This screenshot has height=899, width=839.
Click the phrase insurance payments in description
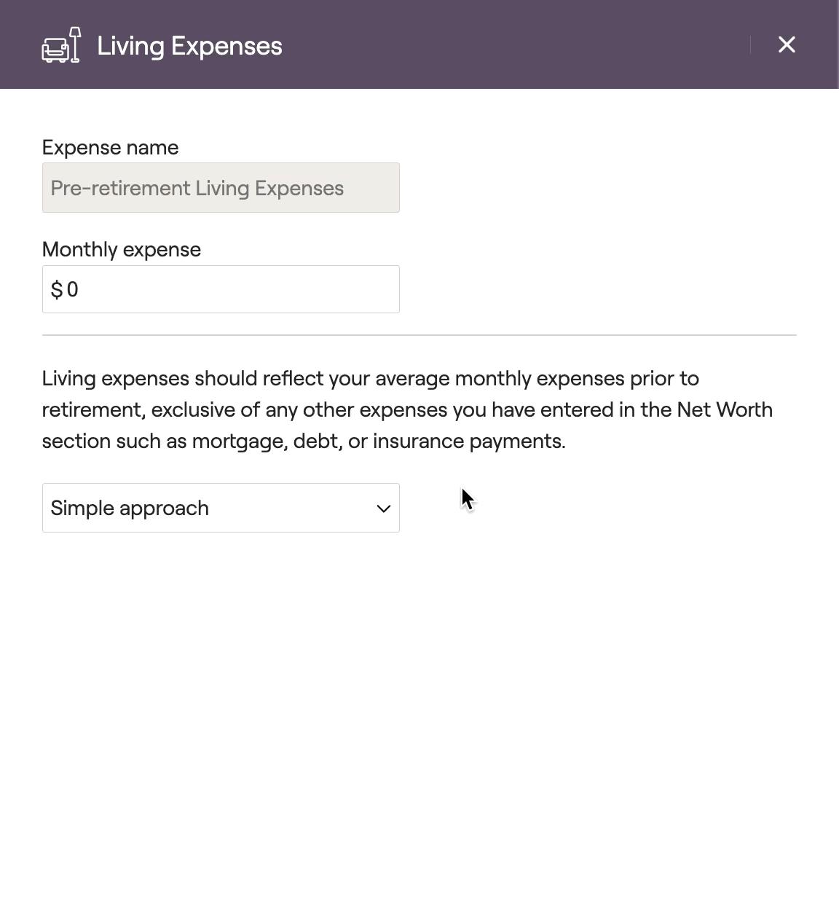coord(469,441)
